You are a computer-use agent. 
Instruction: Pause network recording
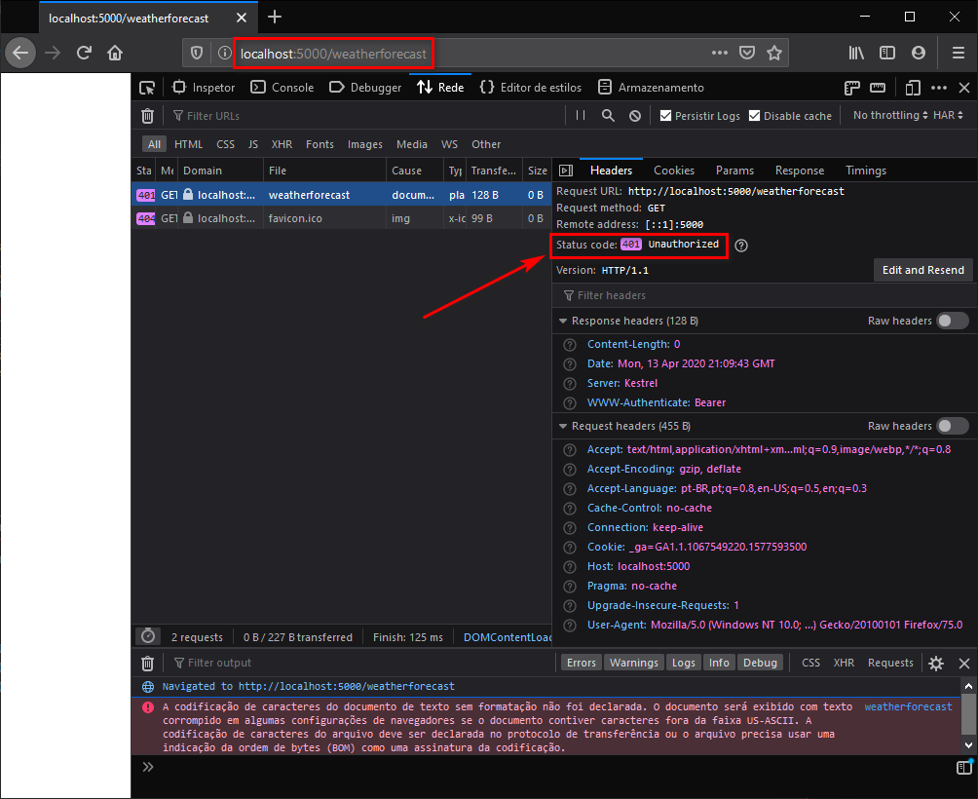pos(581,116)
